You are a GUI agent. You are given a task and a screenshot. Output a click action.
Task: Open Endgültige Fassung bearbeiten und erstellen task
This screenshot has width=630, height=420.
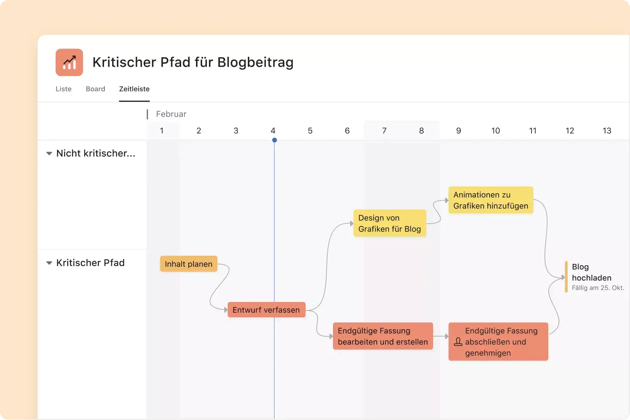pyautogui.click(x=383, y=336)
